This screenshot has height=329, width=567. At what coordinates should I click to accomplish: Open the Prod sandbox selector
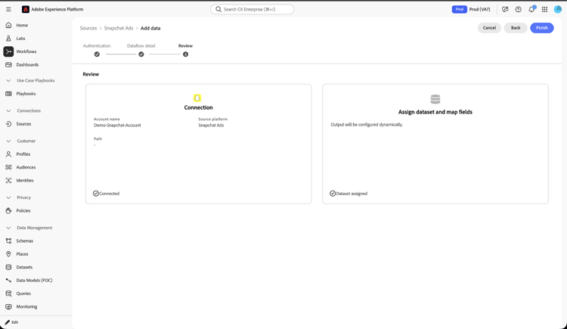point(471,9)
